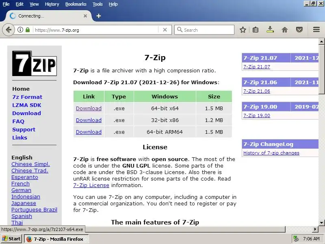Open the 7z Format page

27,97
